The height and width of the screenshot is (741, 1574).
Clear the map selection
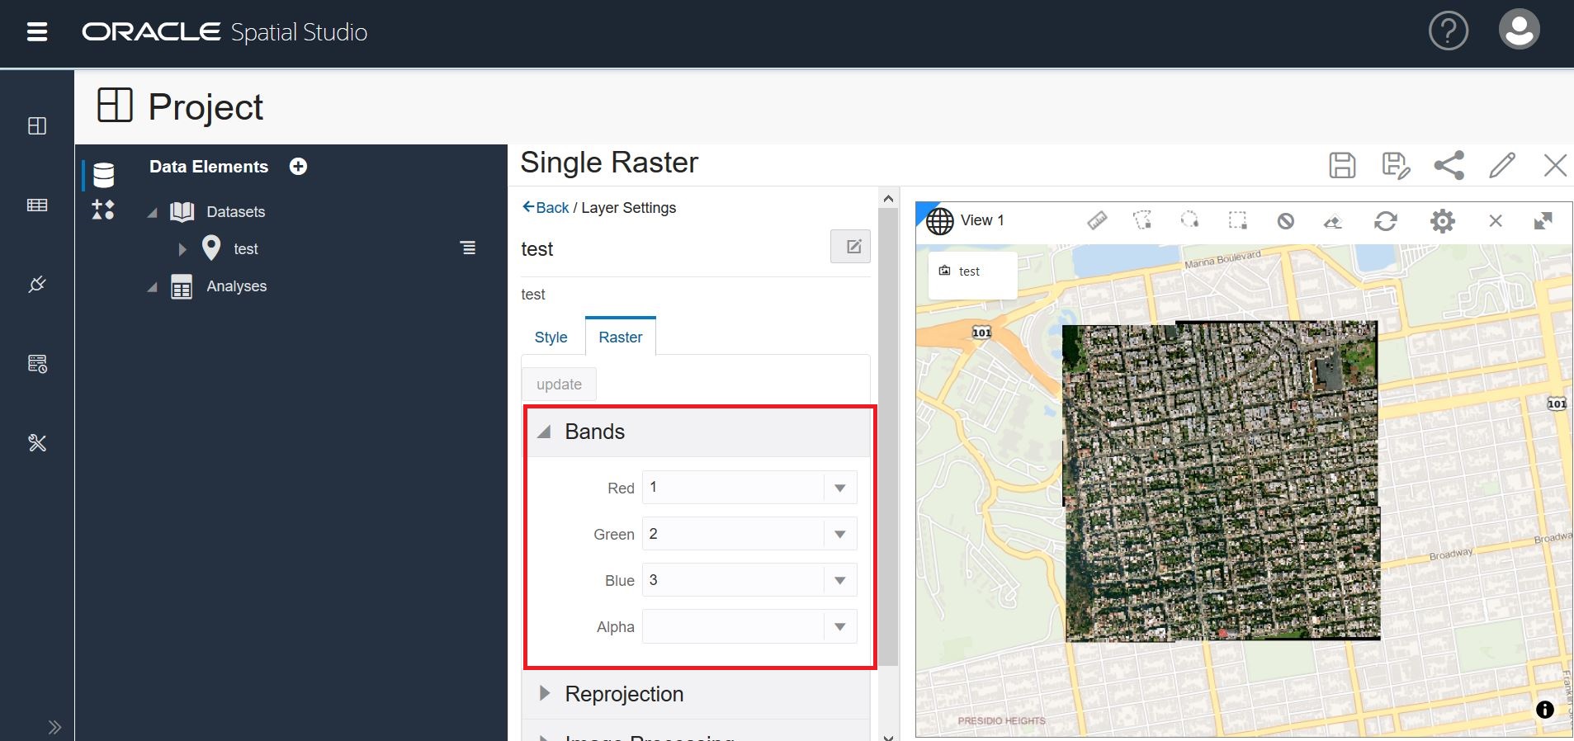pyautogui.click(x=1285, y=221)
